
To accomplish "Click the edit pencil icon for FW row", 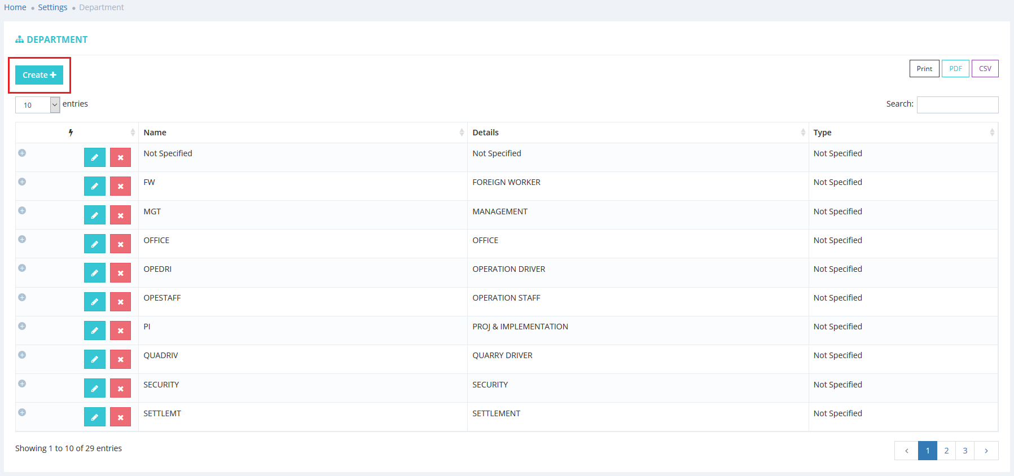I will pos(94,186).
